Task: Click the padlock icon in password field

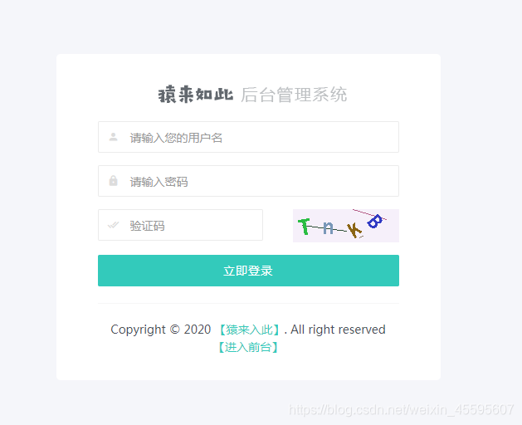Action: [x=113, y=181]
